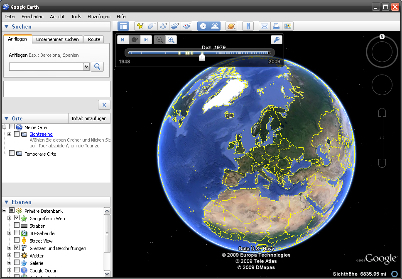
Task: Click the time animation play button
Action: 134,40
